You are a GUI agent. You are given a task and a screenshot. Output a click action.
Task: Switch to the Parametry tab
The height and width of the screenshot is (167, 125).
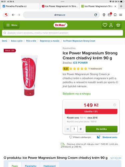coord(31,166)
